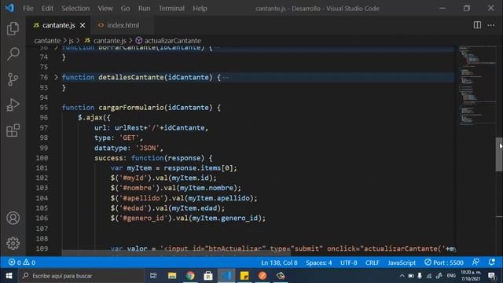Click line number 107 in the gutter
This screenshot has width=503, height=283.
click(x=42, y=229)
